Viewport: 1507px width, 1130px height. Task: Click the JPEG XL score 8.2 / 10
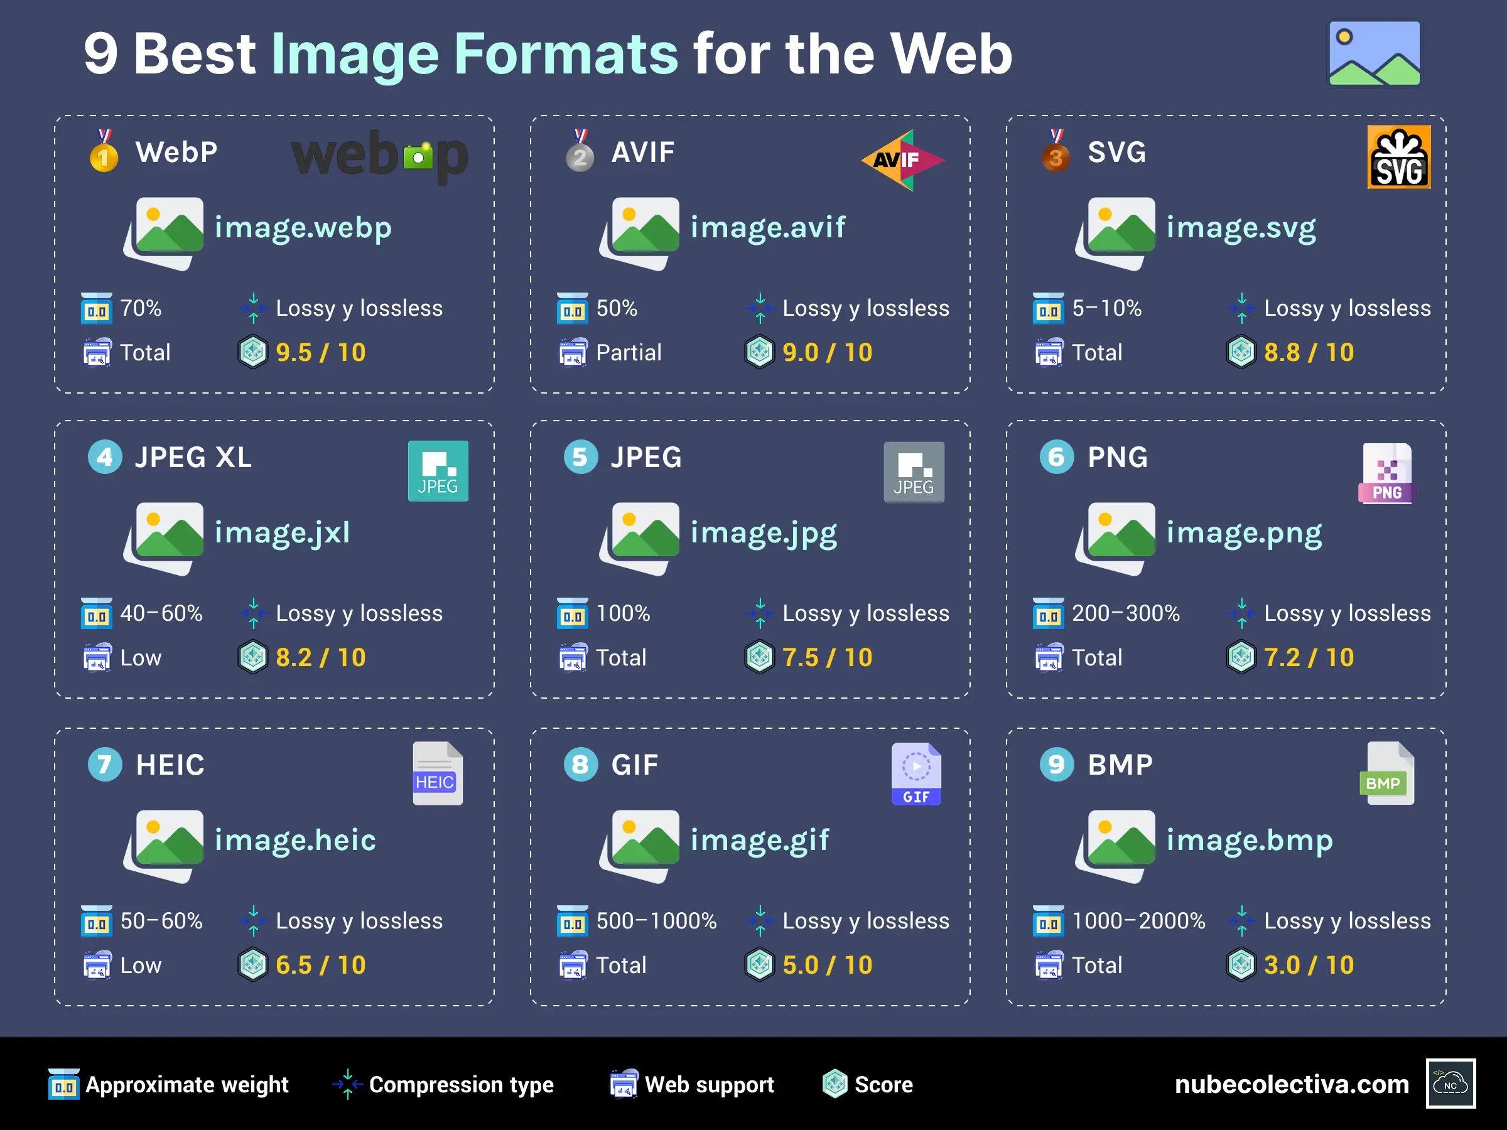[321, 657]
